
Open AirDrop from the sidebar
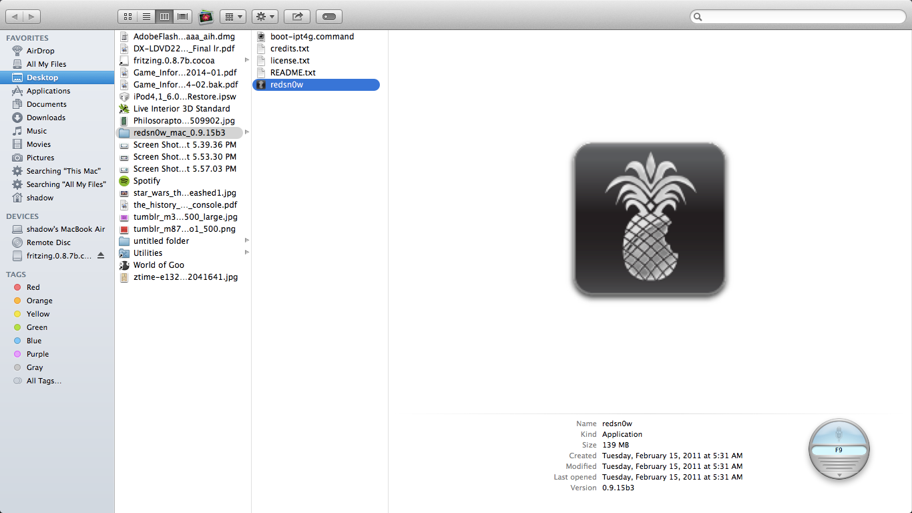(x=39, y=50)
